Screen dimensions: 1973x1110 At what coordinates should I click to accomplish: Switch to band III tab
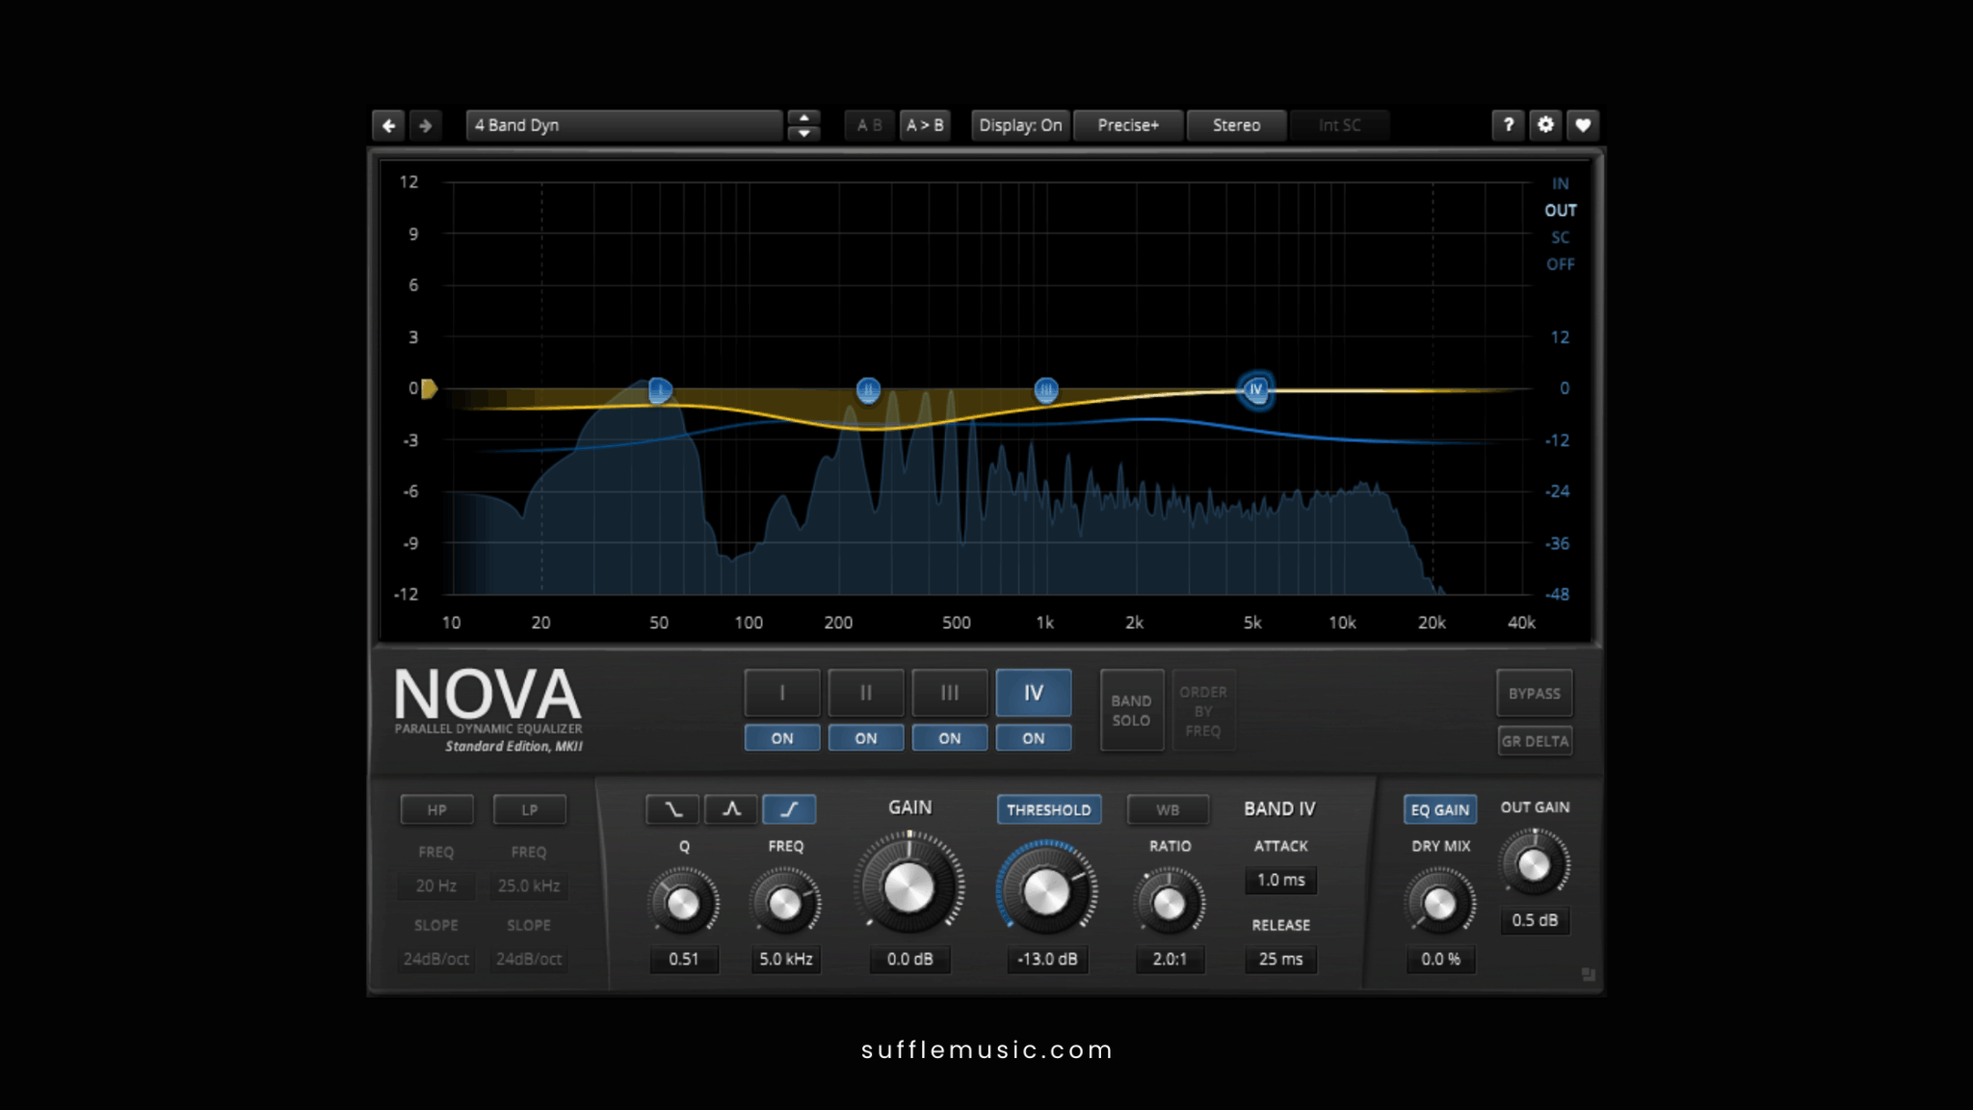(950, 693)
